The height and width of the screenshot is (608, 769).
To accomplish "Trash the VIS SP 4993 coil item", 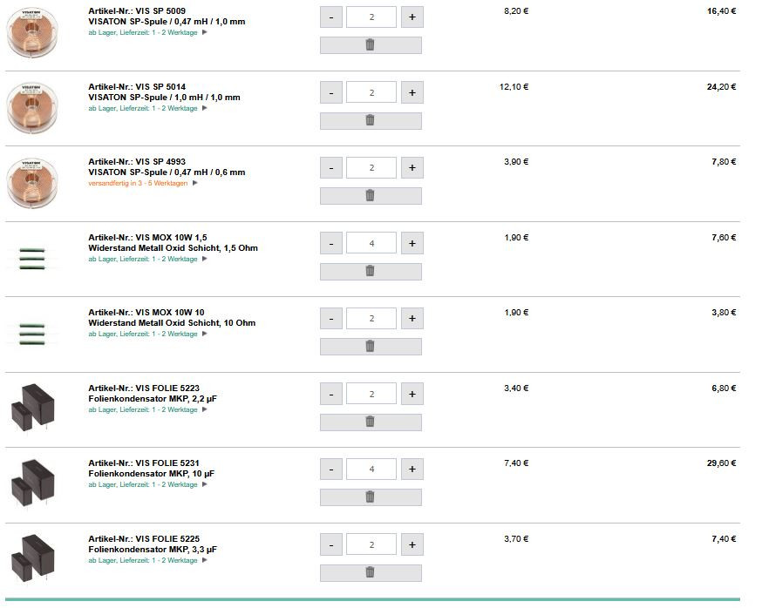I will (x=371, y=195).
